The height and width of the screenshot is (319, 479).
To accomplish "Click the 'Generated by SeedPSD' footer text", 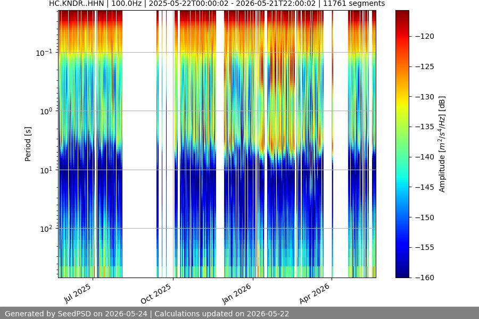I will click(147, 314).
